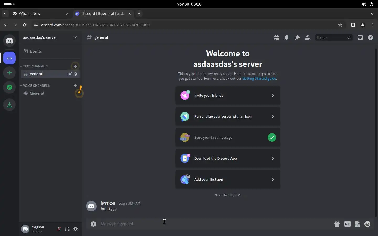Open Inbox icon in header
Image resolution: width=378 pixels, height=236 pixels.
coord(360,37)
